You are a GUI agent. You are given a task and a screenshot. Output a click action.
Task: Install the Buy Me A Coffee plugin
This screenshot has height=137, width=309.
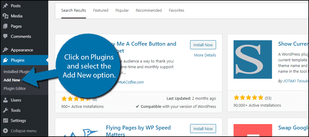tap(203, 45)
